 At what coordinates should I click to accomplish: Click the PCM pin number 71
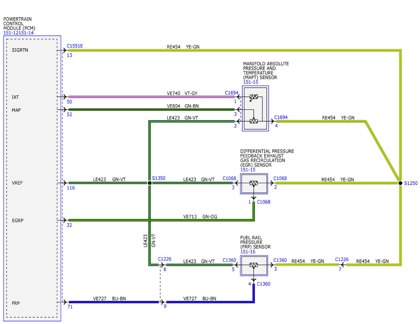tap(69, 307)
